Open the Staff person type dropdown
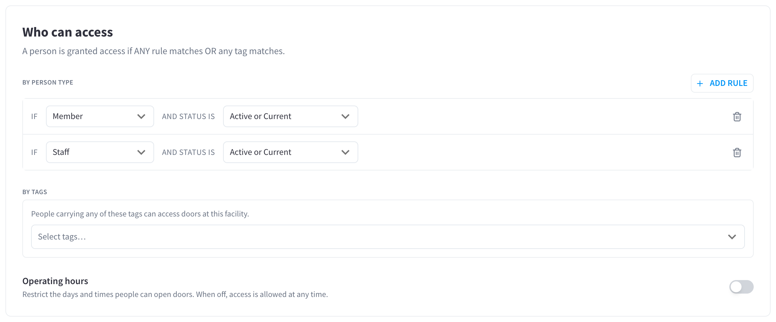The width and height of the screenshot is (776, 322). point(100,152)
